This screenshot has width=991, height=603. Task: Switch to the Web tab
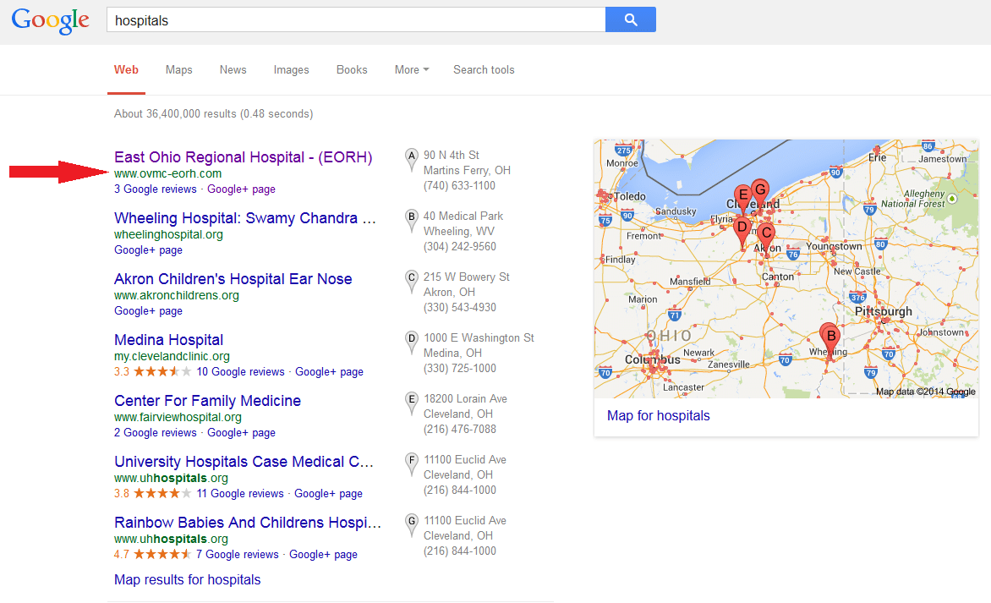tap(126, 69)
